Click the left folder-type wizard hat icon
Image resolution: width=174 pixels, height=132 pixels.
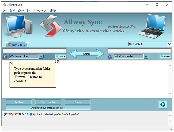[x=5, y=56]
